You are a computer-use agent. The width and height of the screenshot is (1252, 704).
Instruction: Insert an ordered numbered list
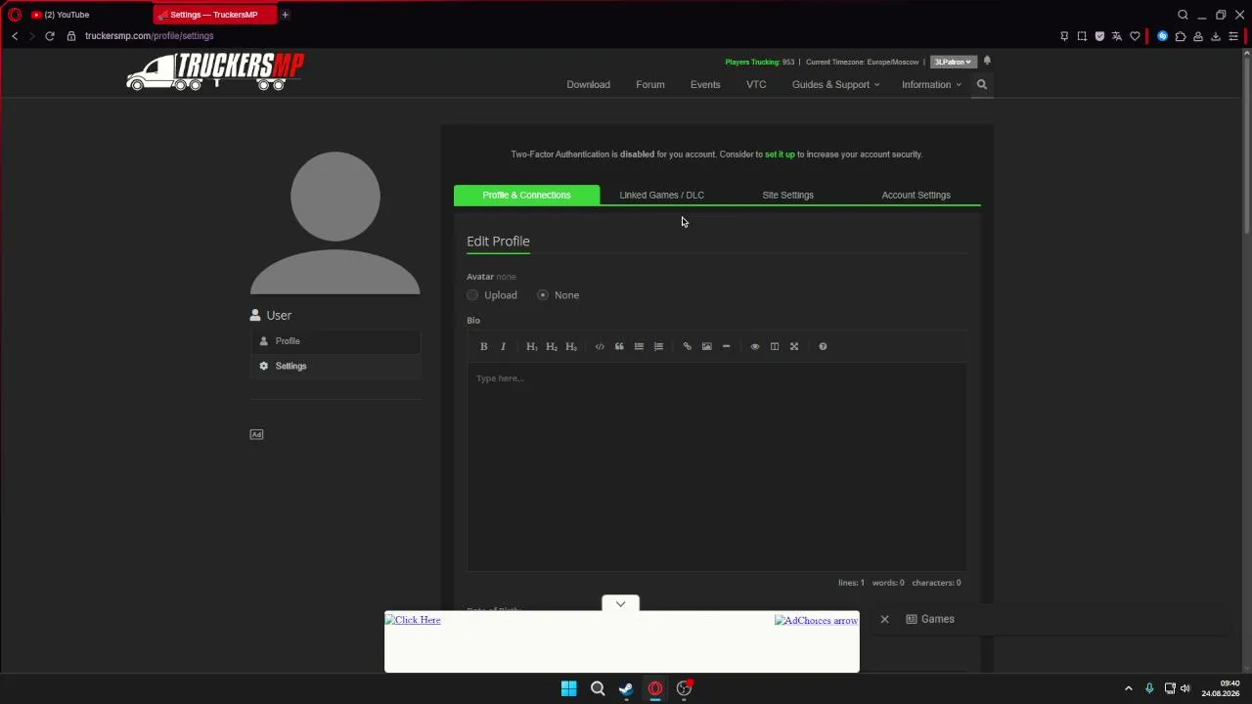(x=658, y=346)
